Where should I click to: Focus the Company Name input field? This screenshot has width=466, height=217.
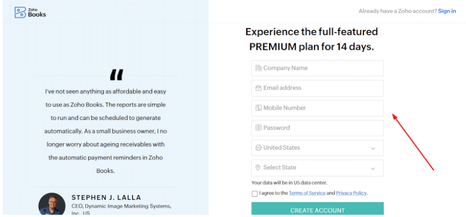click(317, 69)
